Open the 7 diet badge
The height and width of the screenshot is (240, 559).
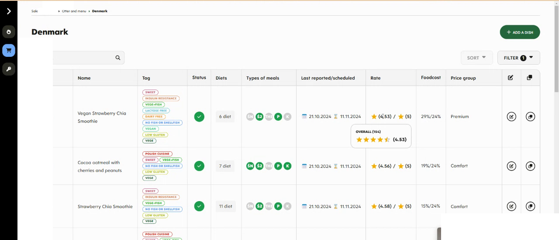coord(225,166)
